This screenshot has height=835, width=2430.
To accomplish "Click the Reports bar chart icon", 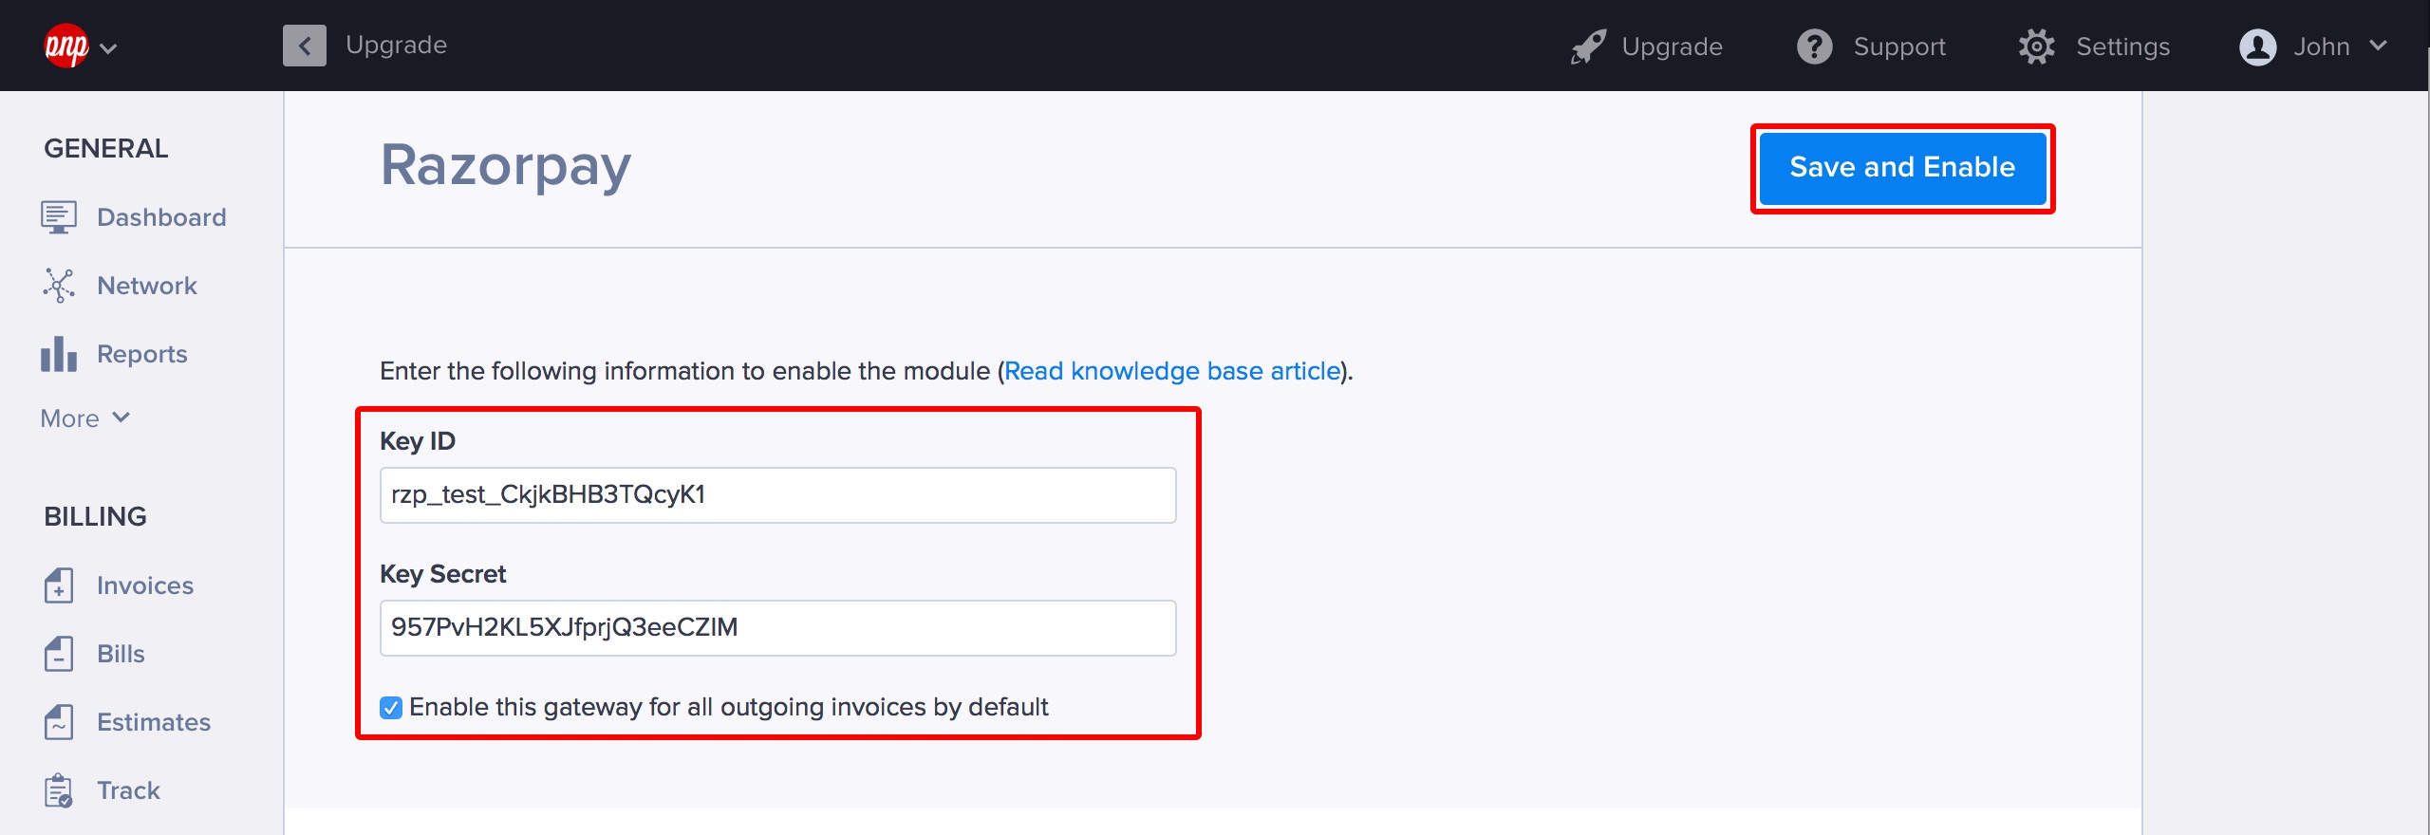I will [57, 353].
